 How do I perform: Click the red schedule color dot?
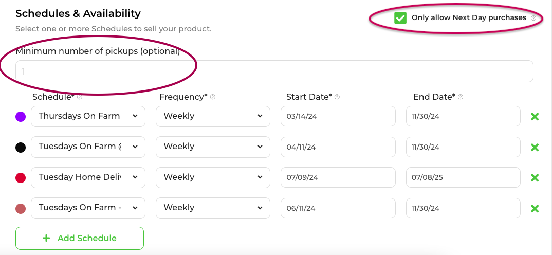[21, 178]
